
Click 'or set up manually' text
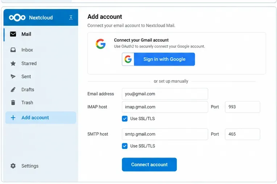(x=171, y=81)
